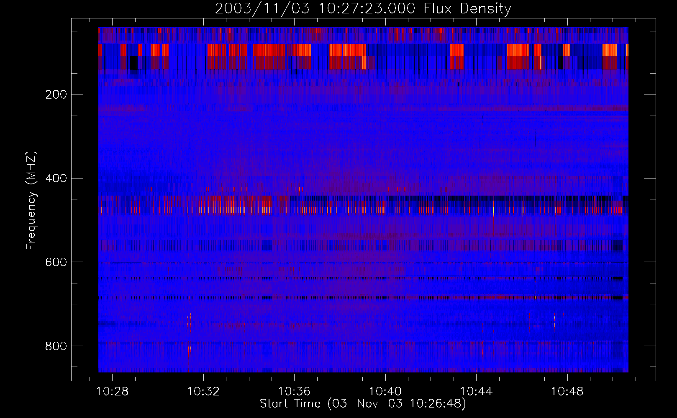Click the plot title '2003/11/03 10:27:23.000 Flux Density'
The height and width of the screenshot is (418, 677).
pyautogui.click(x=363, y=8)
